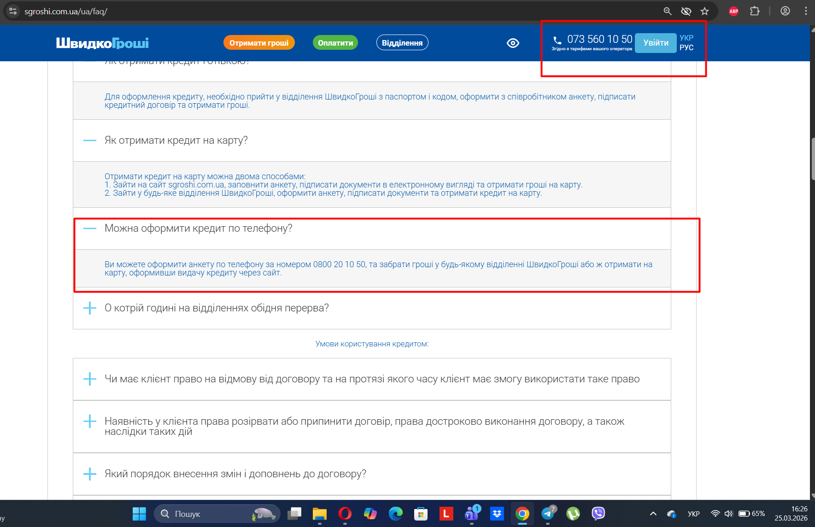This screenshot has height=527, width=815.
Task: Check battery status 65% icon
Action: click(x=751, y=514)
